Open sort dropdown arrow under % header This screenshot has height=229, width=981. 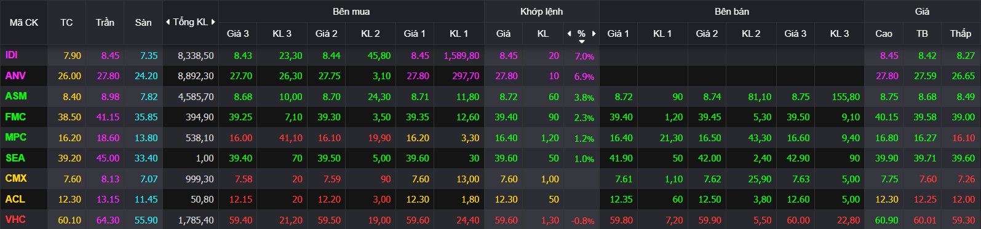tap(582, 41)
